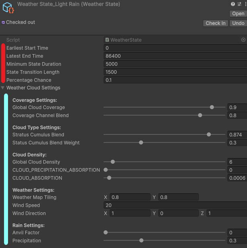Image resolution: width=247 pixels, height=248 pixels.
Task: Click the Wind Speed value field
Action: tap(175, 205)
